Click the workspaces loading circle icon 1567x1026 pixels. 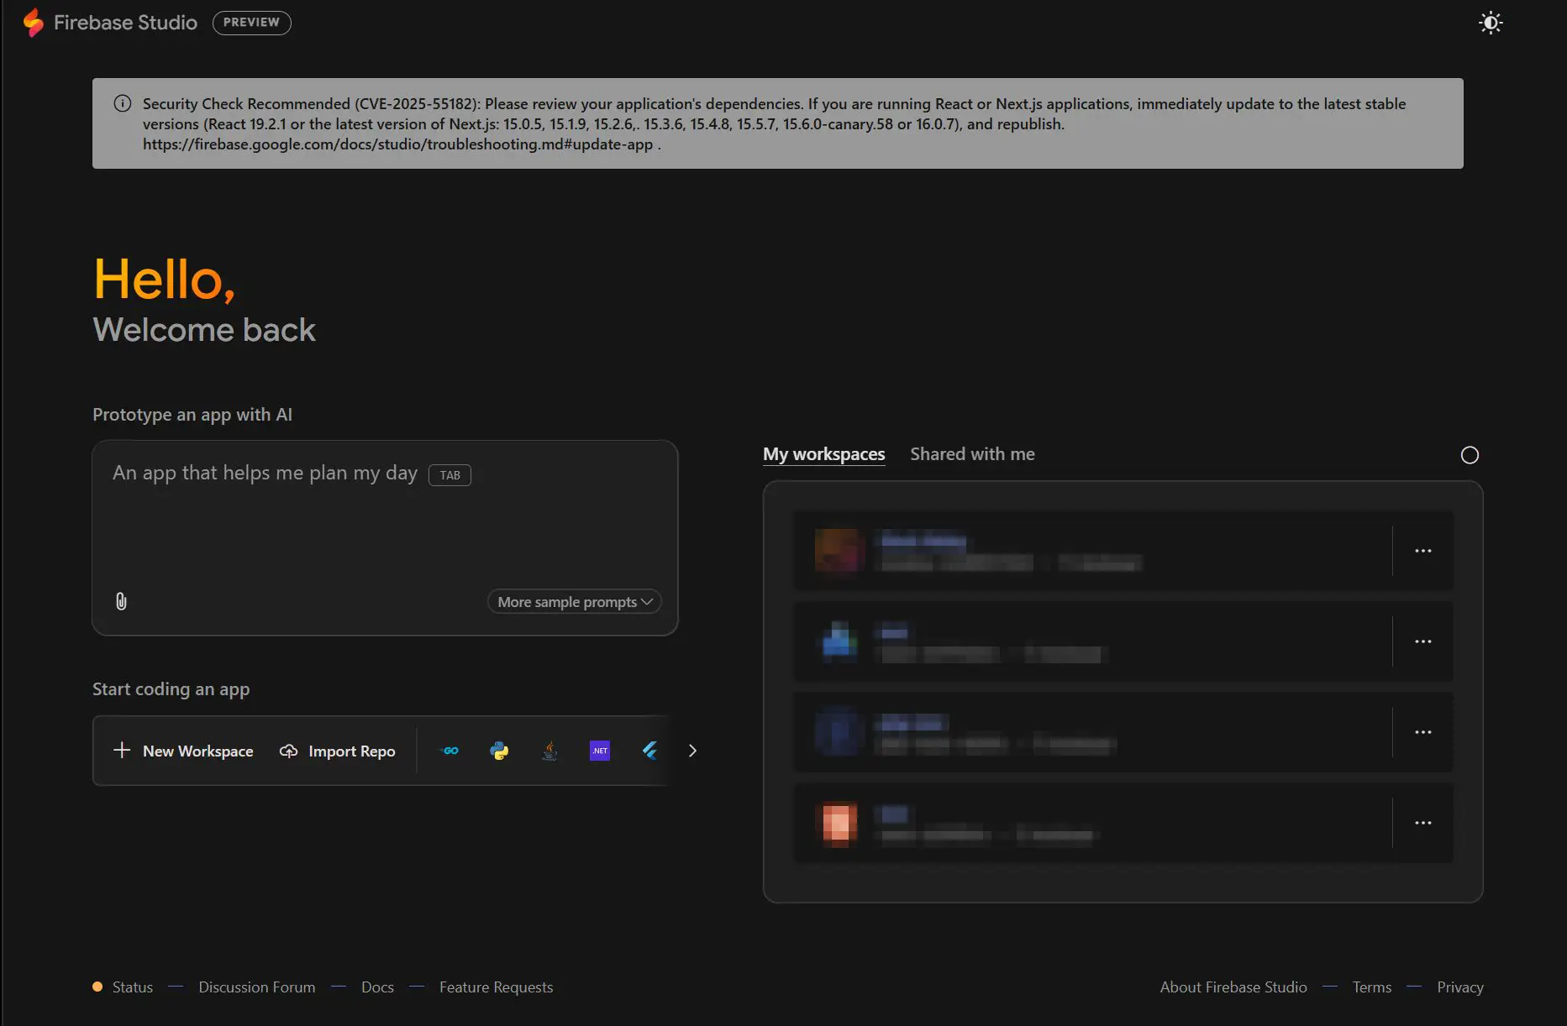(1470, 455)
